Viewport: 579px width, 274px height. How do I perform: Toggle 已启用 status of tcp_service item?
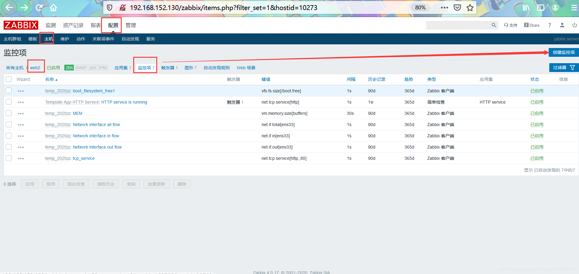point(537,158)
